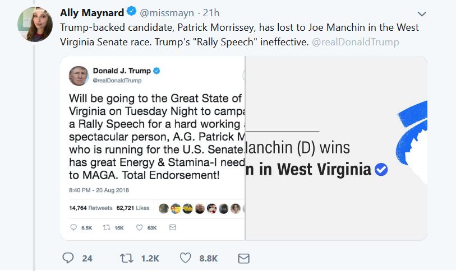Reply to Ally Maynard's tweet
456x271 pixels.
[x=68, y=258]
